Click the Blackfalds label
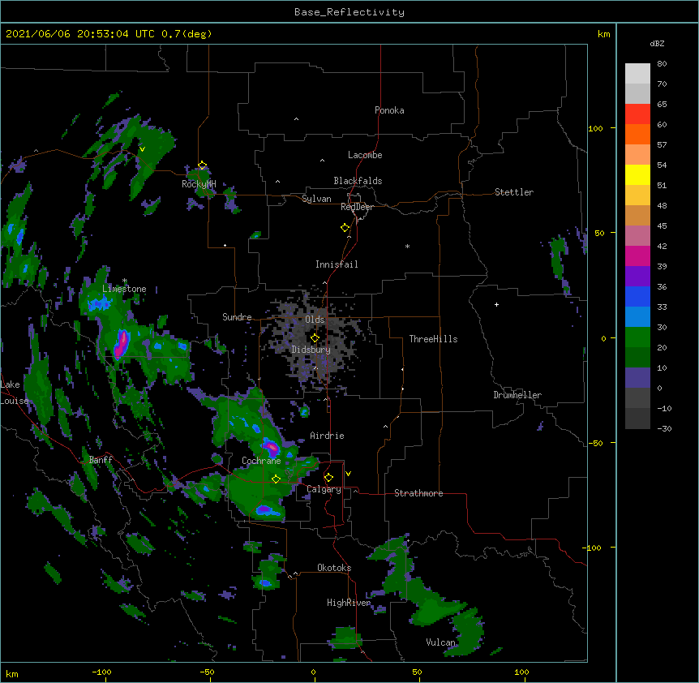Viewport: 699px width, 683px height. coord(358,181)
